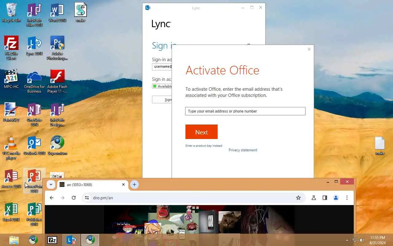View site information icon in address bar

point(87,198)
